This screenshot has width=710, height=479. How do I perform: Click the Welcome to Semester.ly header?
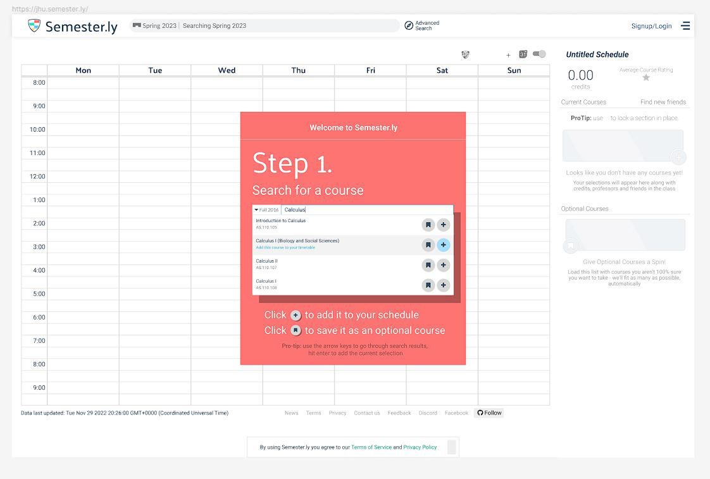click(x=353, y=128)
